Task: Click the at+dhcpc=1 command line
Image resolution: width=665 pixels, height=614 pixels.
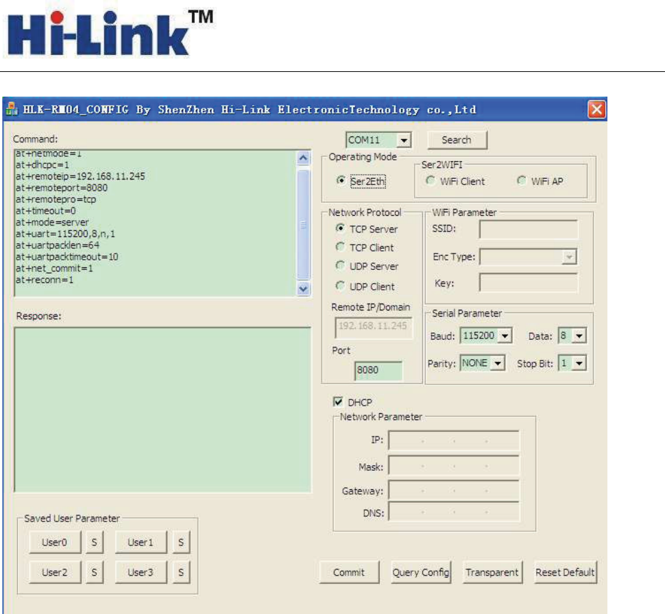Action: coord(43,165)
